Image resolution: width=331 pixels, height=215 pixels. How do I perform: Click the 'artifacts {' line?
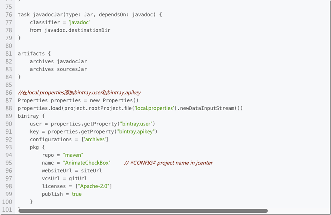(34, 54)
